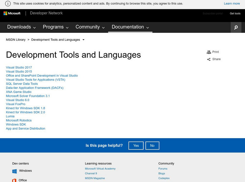
Task: Go to MSDN Library breadcrumb
Action: coord(16,40)
